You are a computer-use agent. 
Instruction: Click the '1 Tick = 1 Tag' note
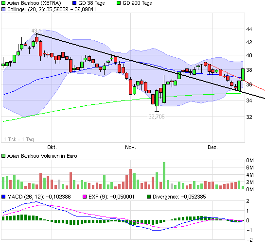[19, 139]
